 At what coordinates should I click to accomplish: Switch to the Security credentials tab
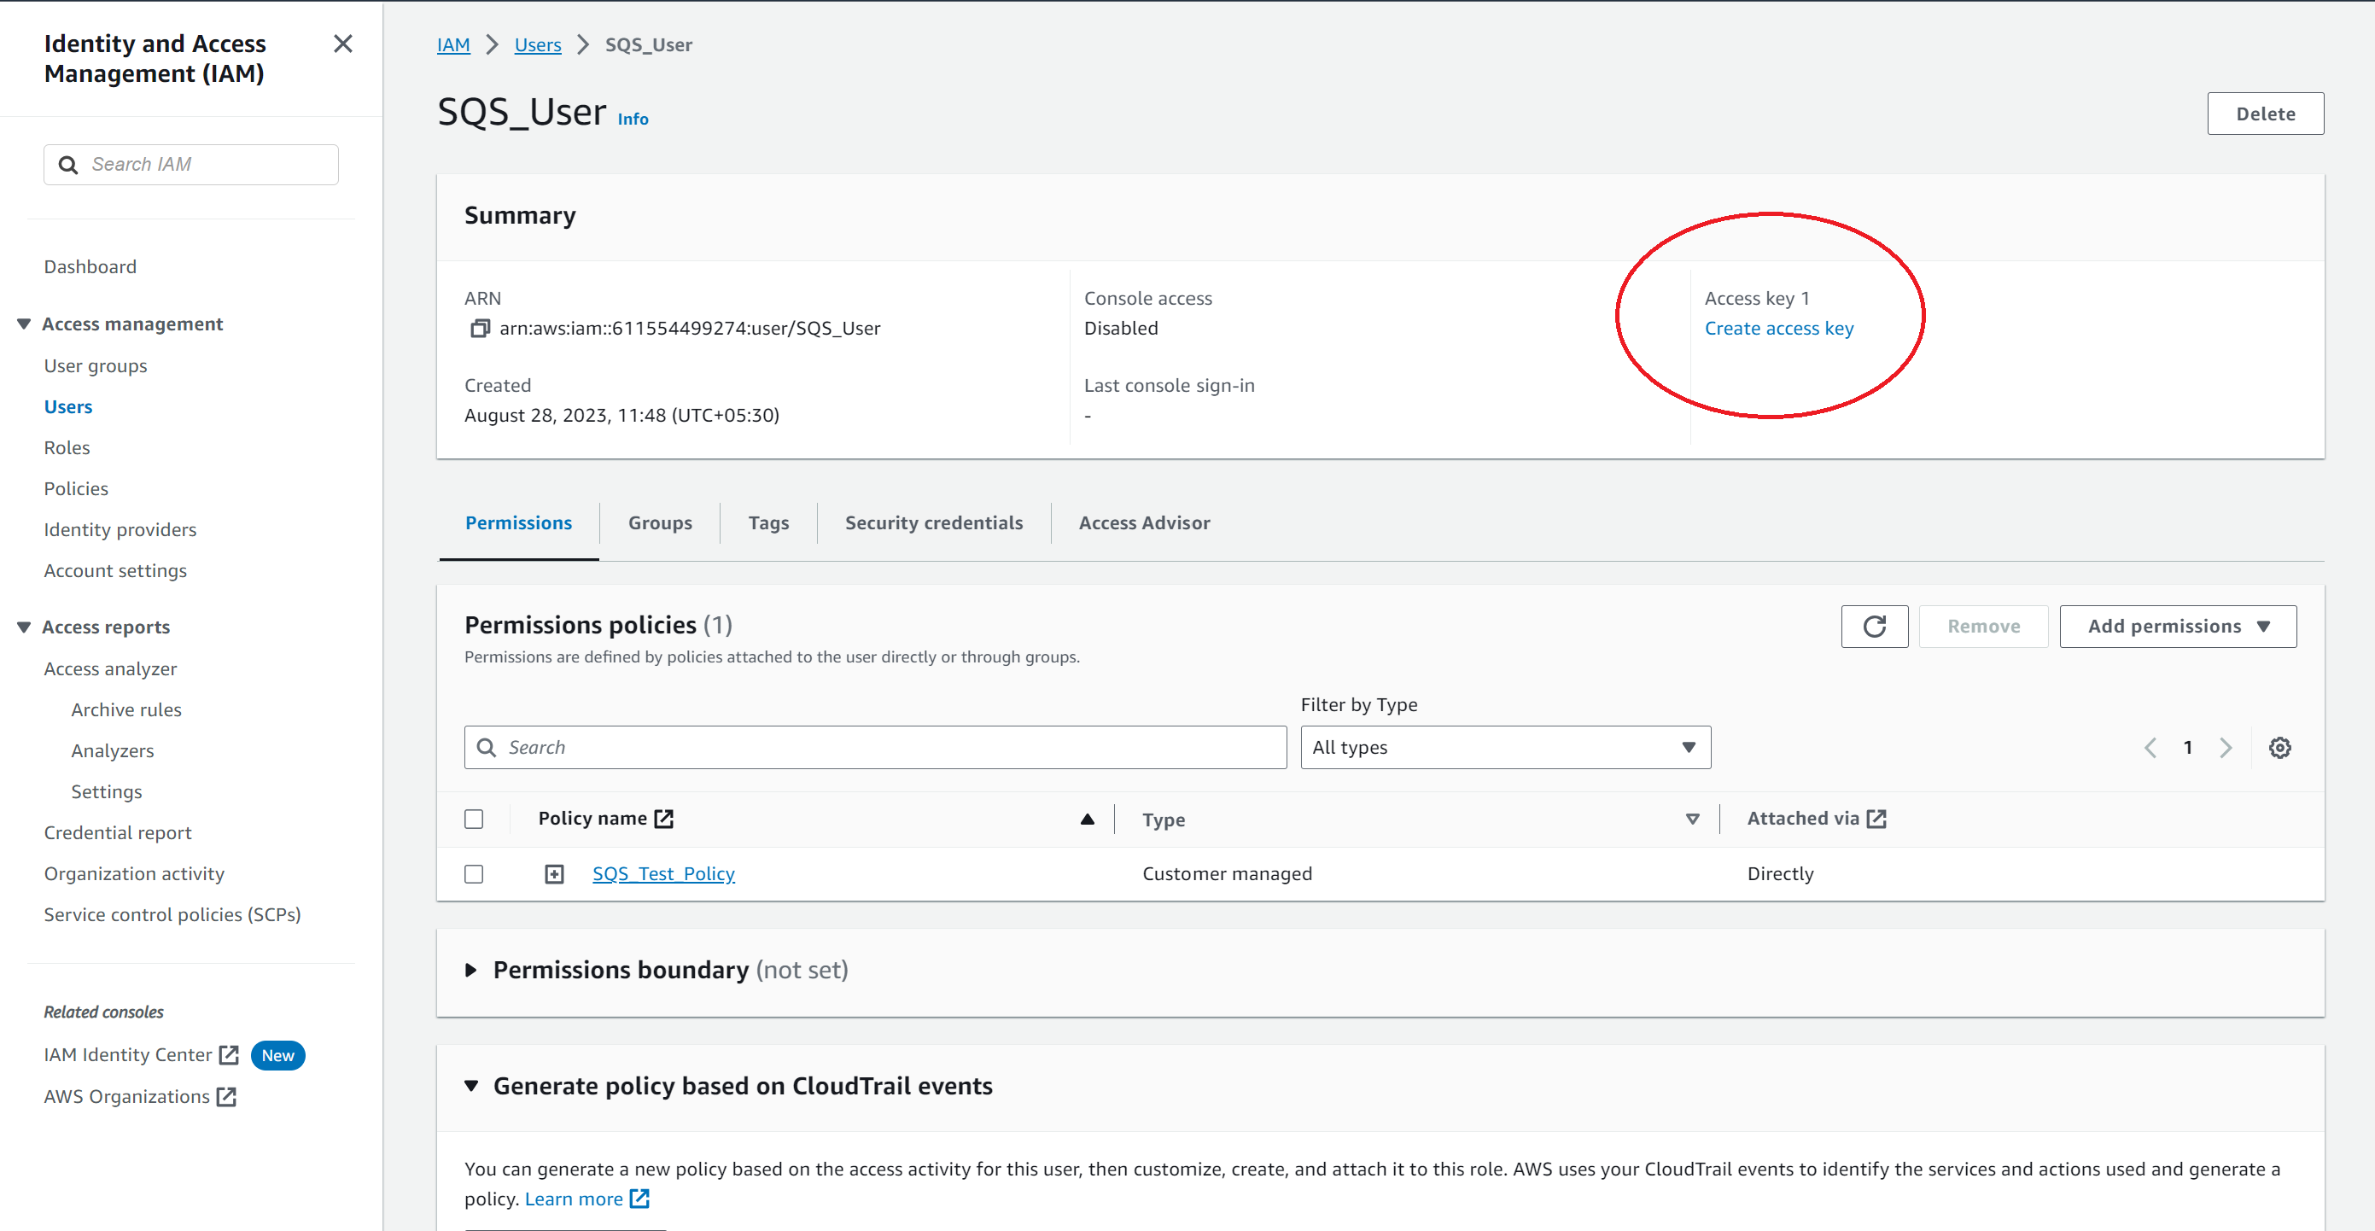[x=934, y=522]
